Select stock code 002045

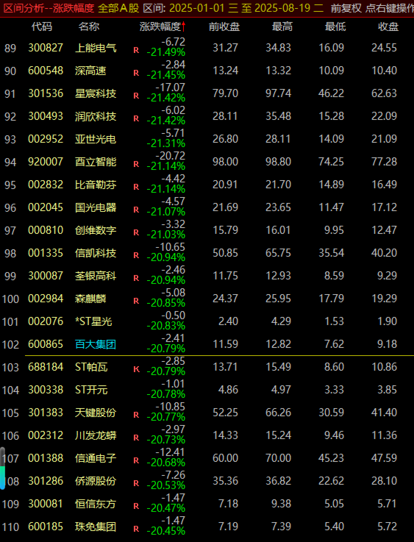click(46, 207)
